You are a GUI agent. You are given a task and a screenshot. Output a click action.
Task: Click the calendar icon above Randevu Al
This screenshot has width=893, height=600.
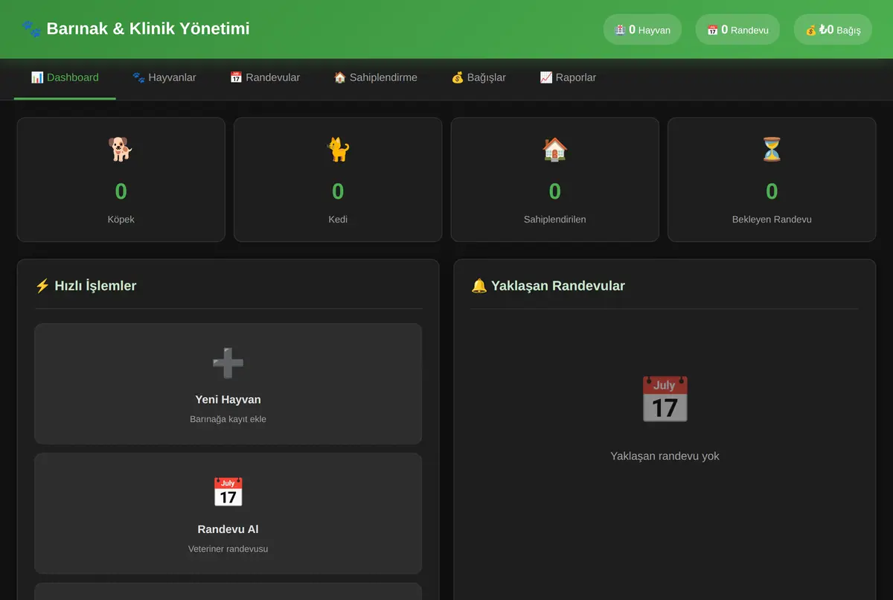click(228, 493)
